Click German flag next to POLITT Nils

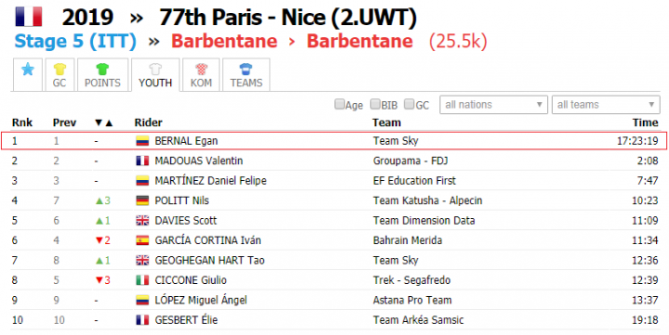coord(142,200)
